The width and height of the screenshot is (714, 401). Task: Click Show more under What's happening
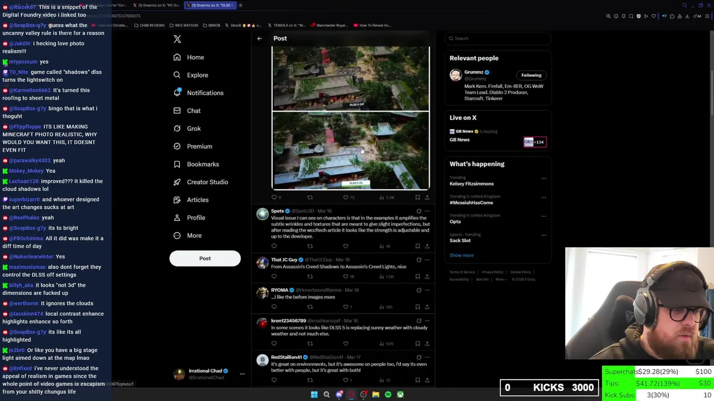pyautogui.click(x=461, y=255)
